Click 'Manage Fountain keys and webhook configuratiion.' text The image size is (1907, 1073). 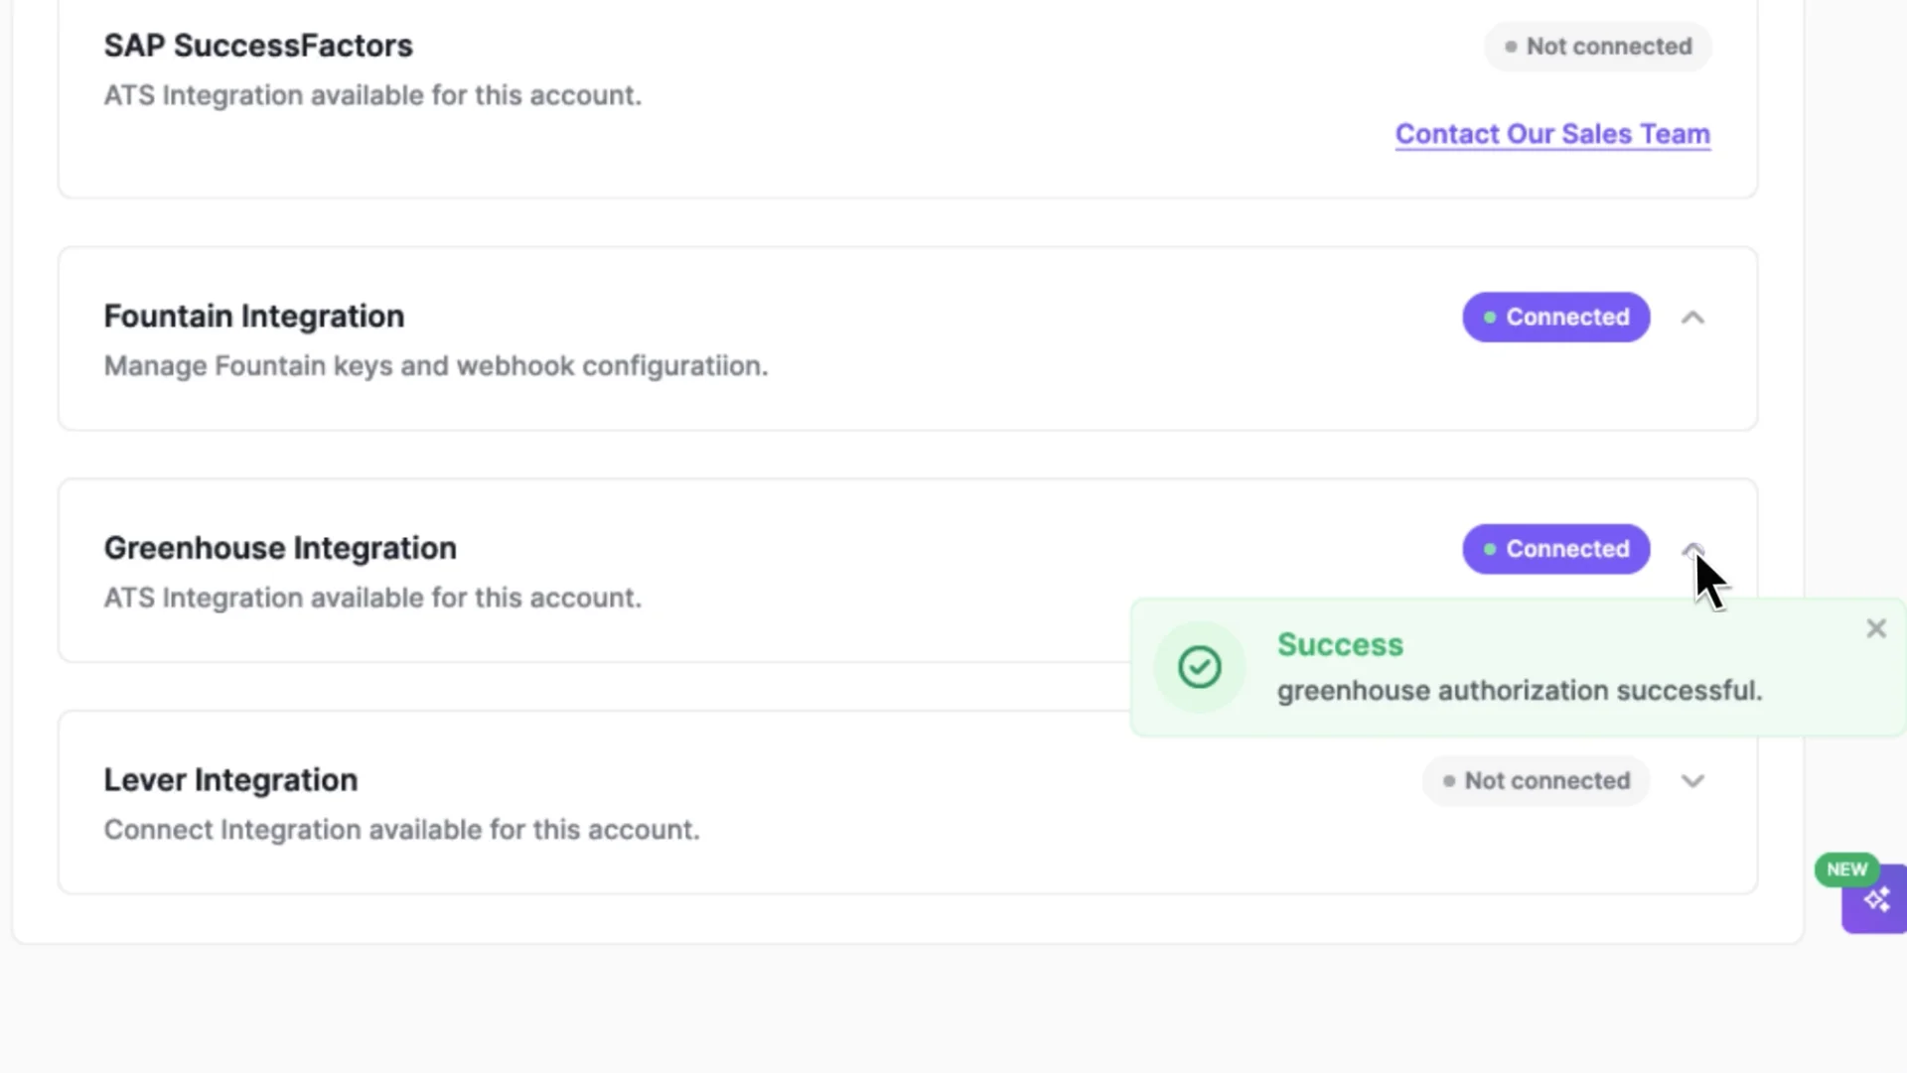[x=436, y=366]
